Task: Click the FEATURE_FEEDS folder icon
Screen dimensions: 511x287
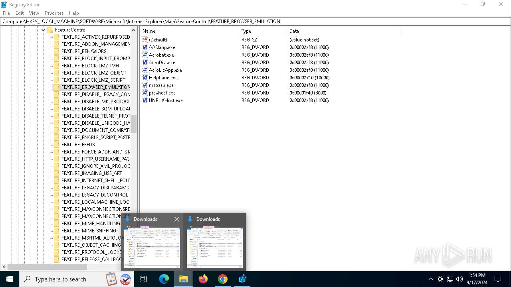Action: click(56, 145)
